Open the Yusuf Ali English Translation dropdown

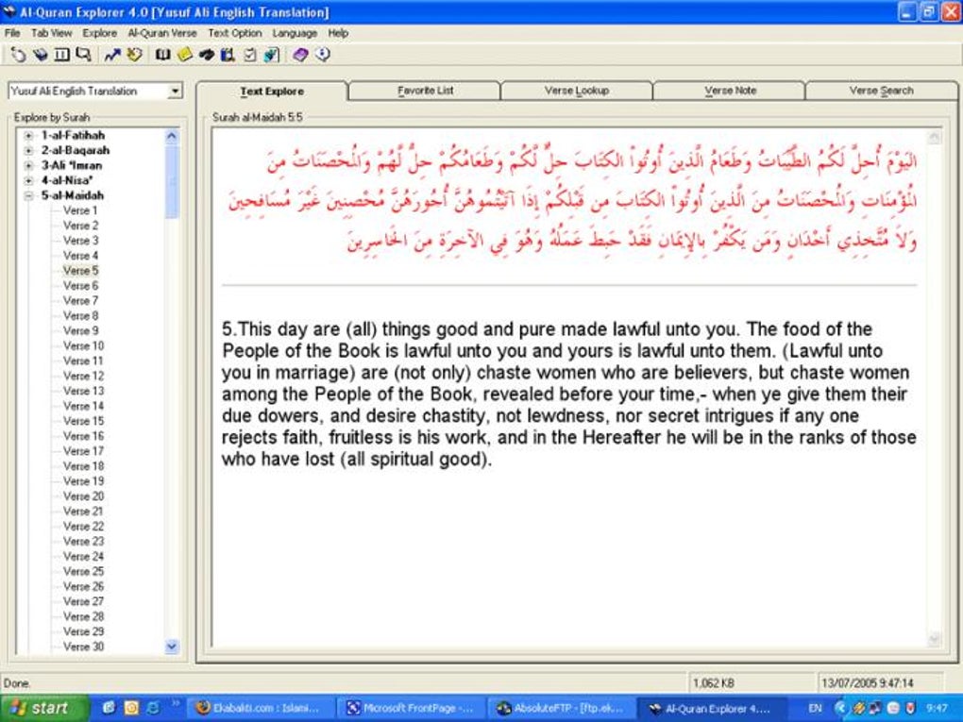coord(175,92)
